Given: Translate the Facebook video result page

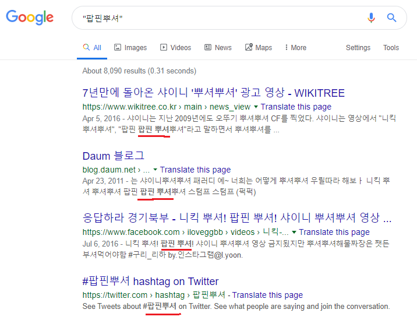Looking at the screenshot, I should tap(334, 232).
